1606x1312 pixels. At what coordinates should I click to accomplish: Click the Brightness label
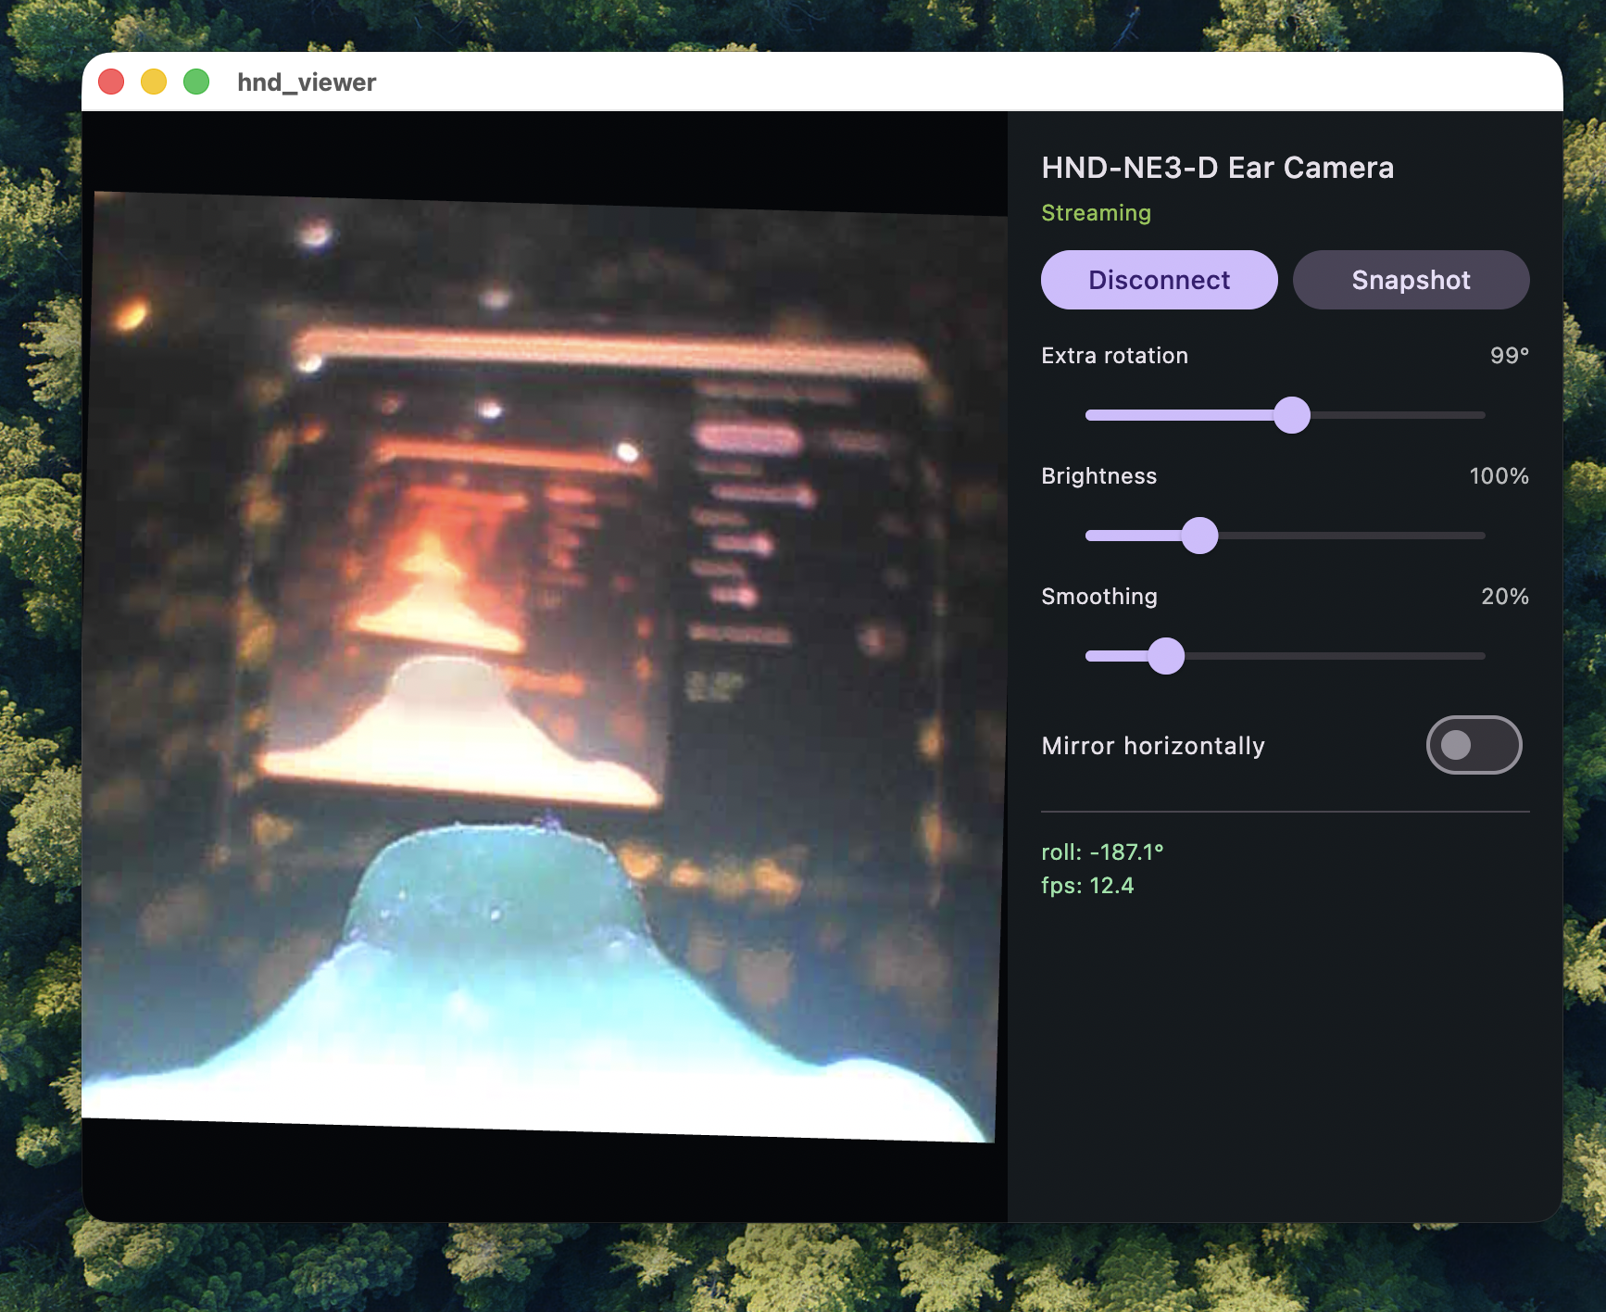(1098, 476)
